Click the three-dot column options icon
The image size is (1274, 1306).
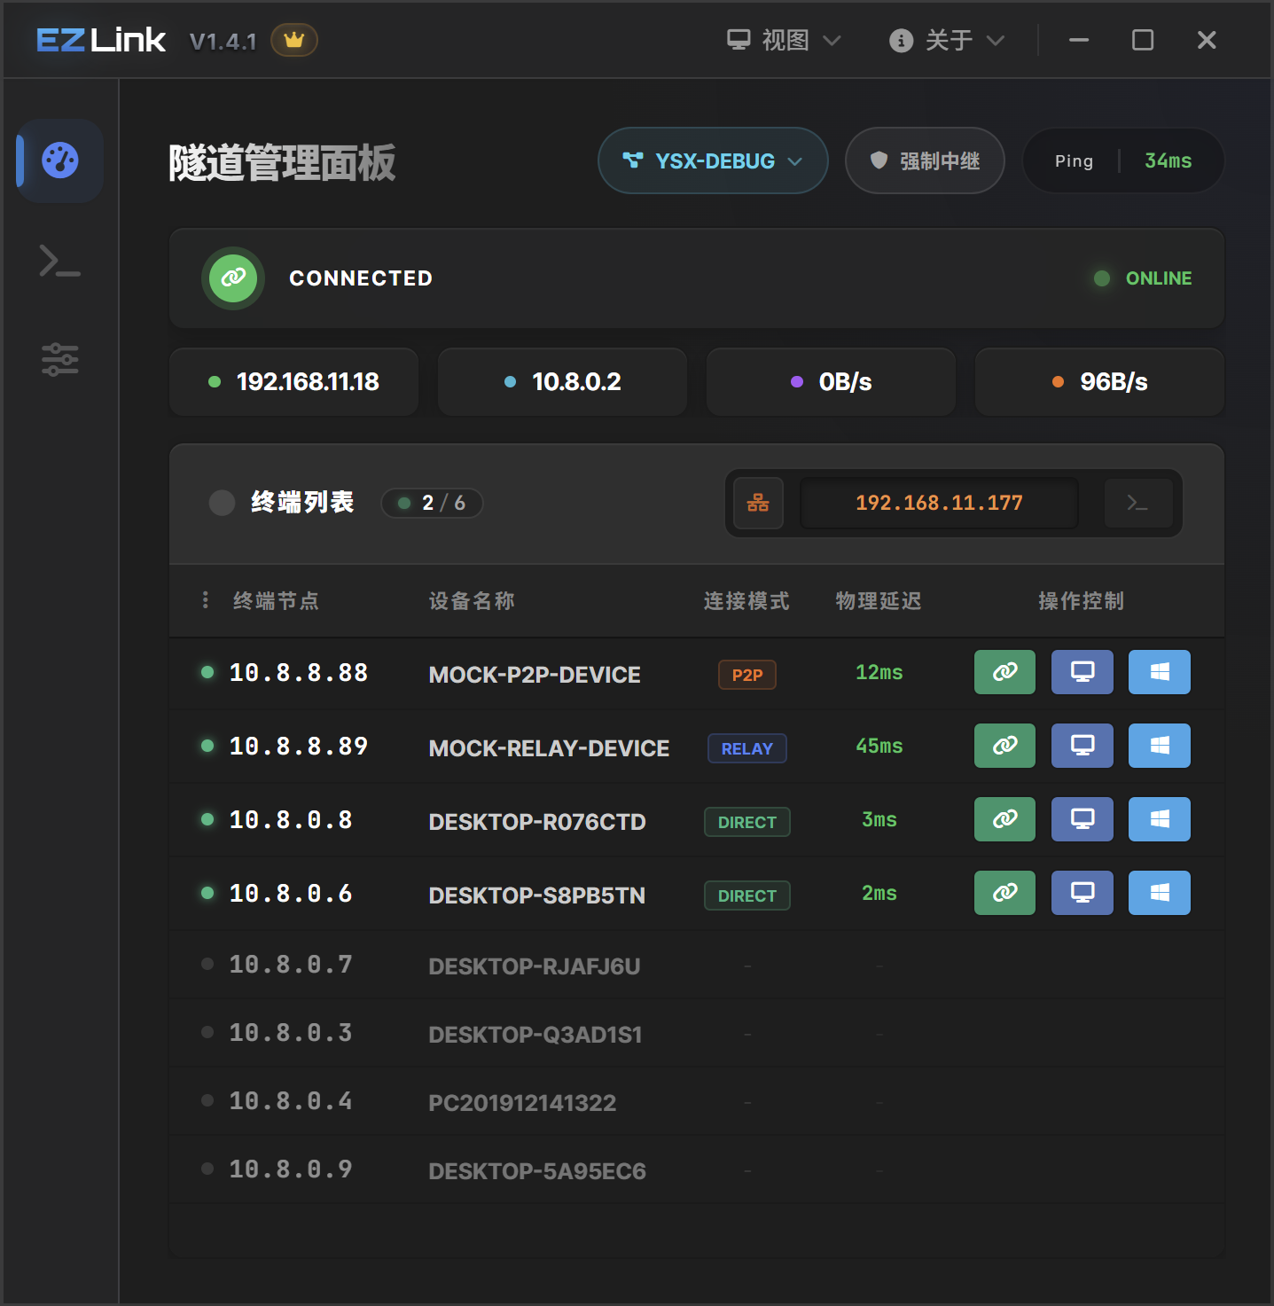206,600
